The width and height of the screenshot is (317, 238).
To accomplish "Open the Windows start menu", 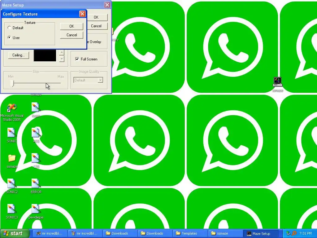I will pyautogui.click(x=15, y=233).
